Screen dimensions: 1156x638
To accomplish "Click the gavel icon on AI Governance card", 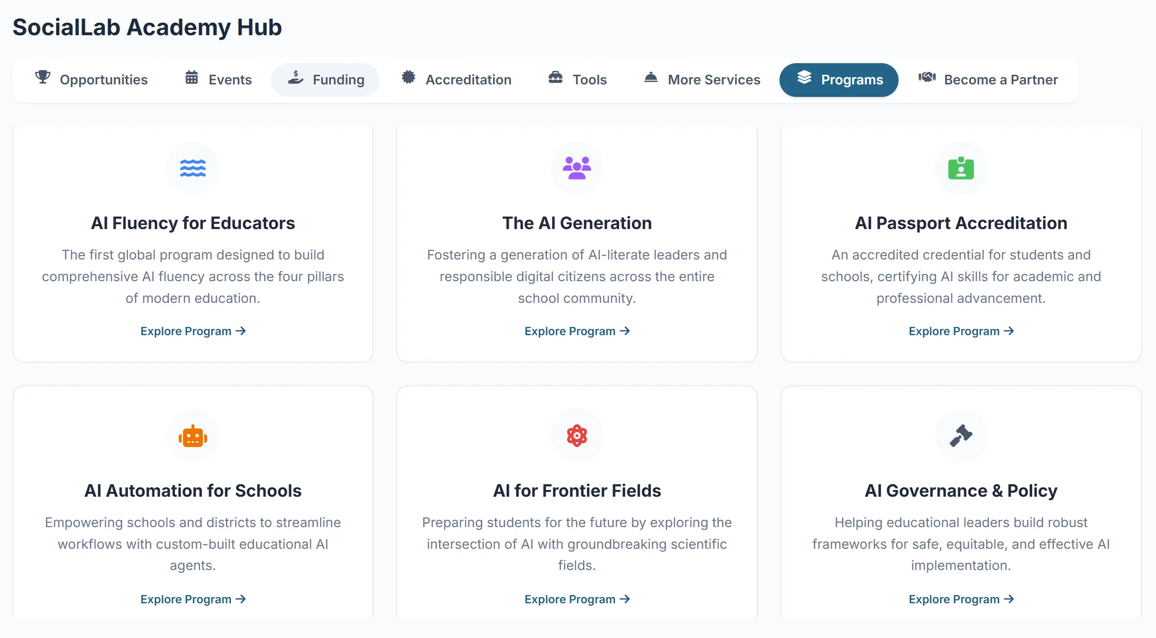I will (x=961, y=435).
